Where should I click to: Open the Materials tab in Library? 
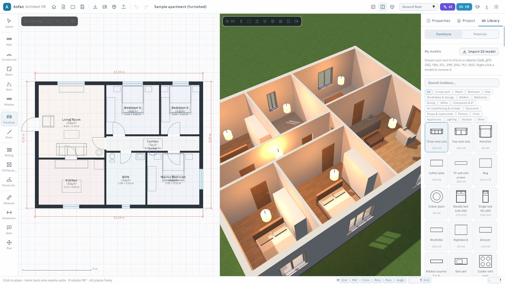[x=480, y=34]
